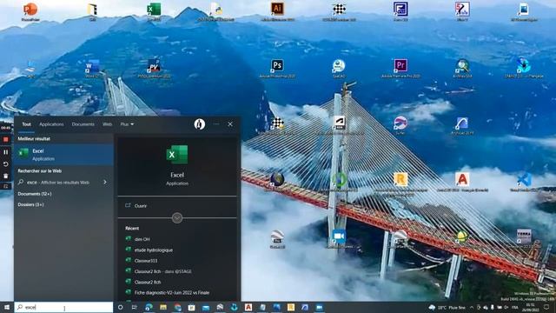Image resolution: width=556 pixels, height=313 pixels.
Task: Click the large Excel icon in the preview pane
Action: click(x=177, y=155)
